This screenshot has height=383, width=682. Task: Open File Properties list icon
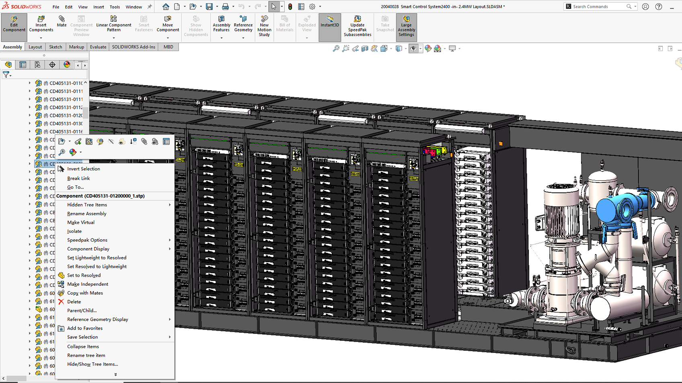pos(301,6)
